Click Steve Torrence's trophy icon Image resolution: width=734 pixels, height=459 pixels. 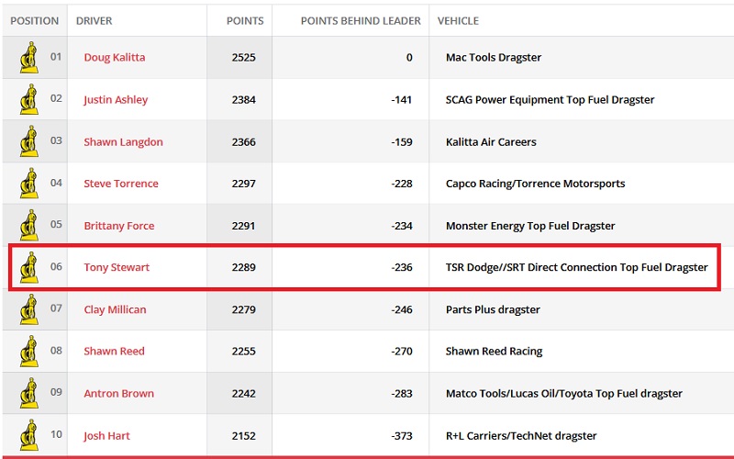[29, 183]
